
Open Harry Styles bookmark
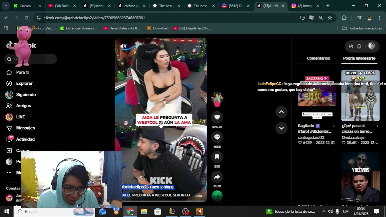tap(121, 28)
